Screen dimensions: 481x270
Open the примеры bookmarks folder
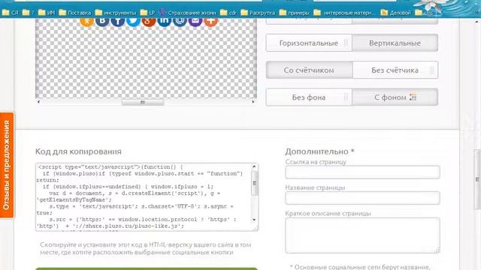click(x=295, y=13)
